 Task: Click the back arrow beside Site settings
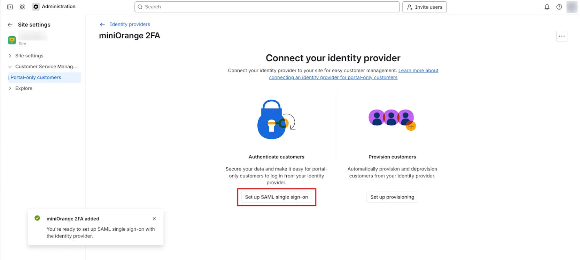[x=9, y=25]
